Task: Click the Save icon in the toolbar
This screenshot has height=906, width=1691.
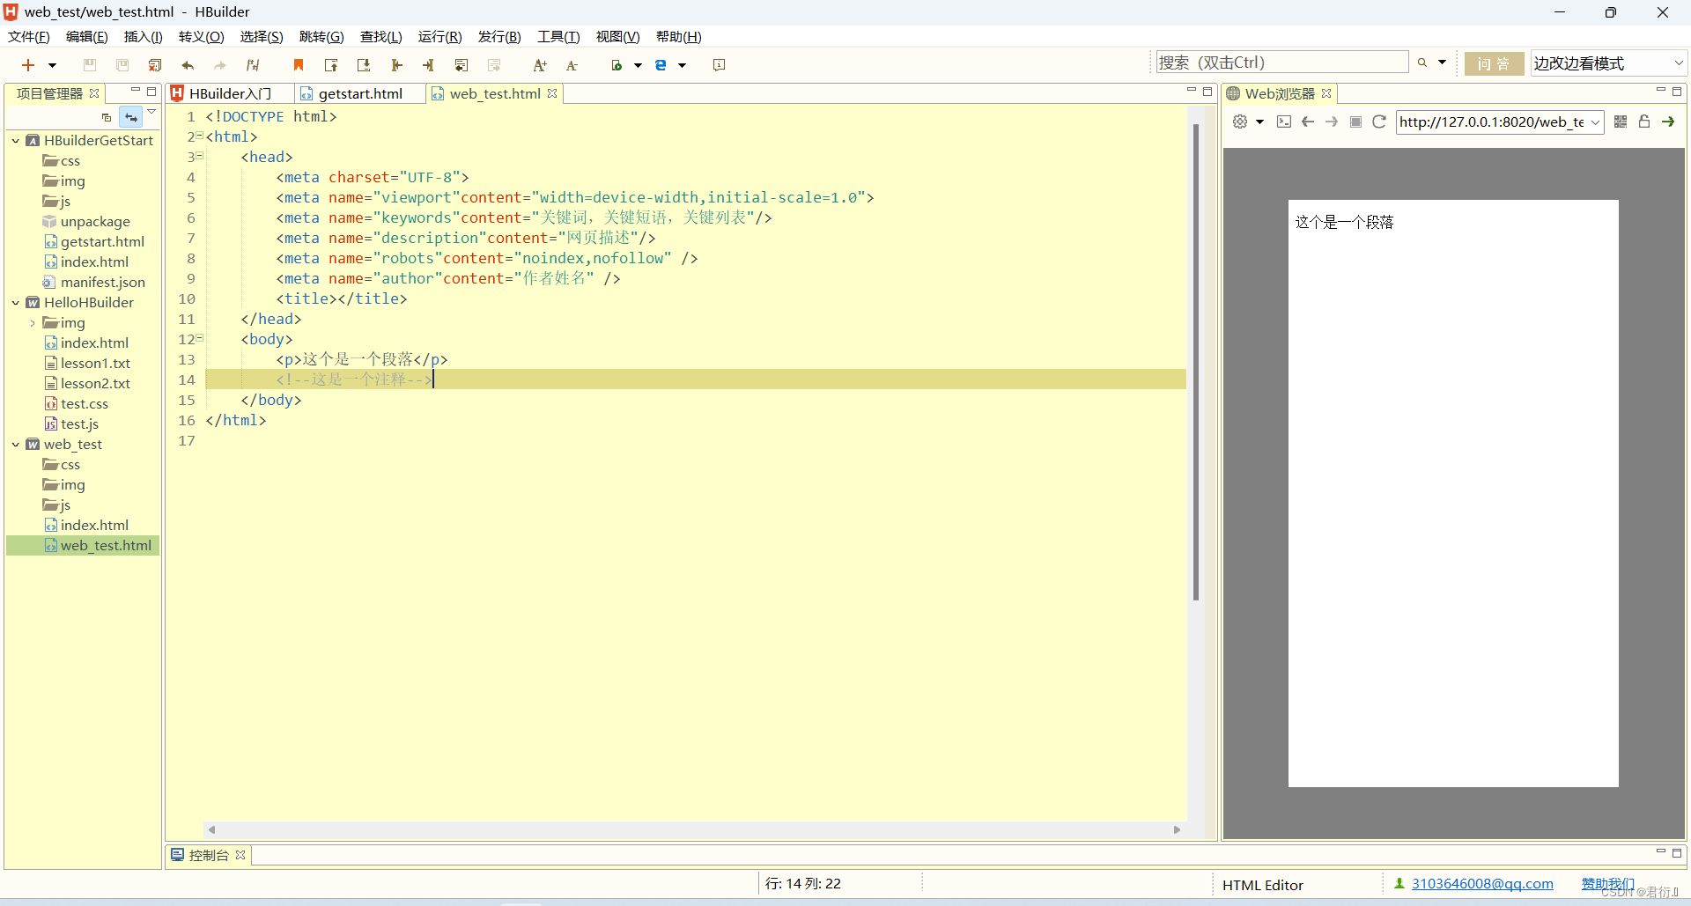Action: pyautogui.click(x=90, y=65)
